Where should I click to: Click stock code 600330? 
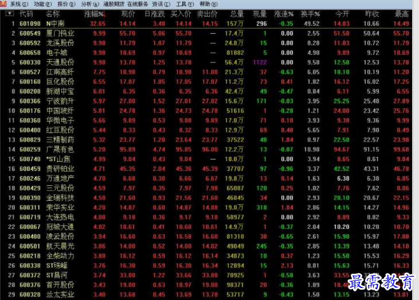(30, 63)
